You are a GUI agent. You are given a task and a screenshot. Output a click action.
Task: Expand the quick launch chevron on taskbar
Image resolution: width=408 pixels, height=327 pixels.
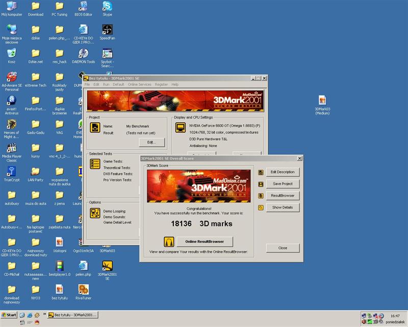(x=44, y=314)
